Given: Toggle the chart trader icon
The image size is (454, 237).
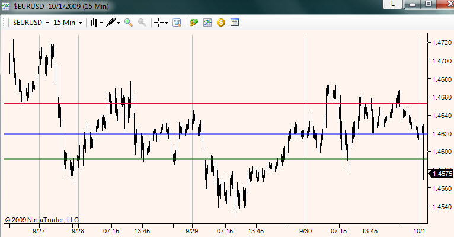Looking at the screenshot, I should (x=193, y=23).
